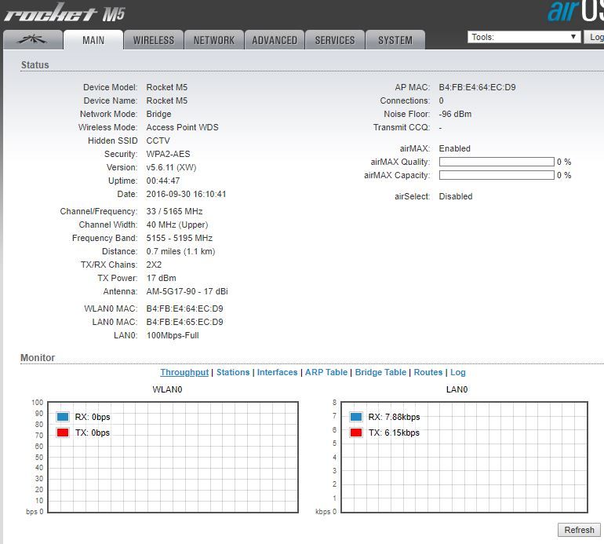The width and height of the screenshot is (604, 544).
Task: Open the SERVICES tab
Action: (x=335, y=40)
